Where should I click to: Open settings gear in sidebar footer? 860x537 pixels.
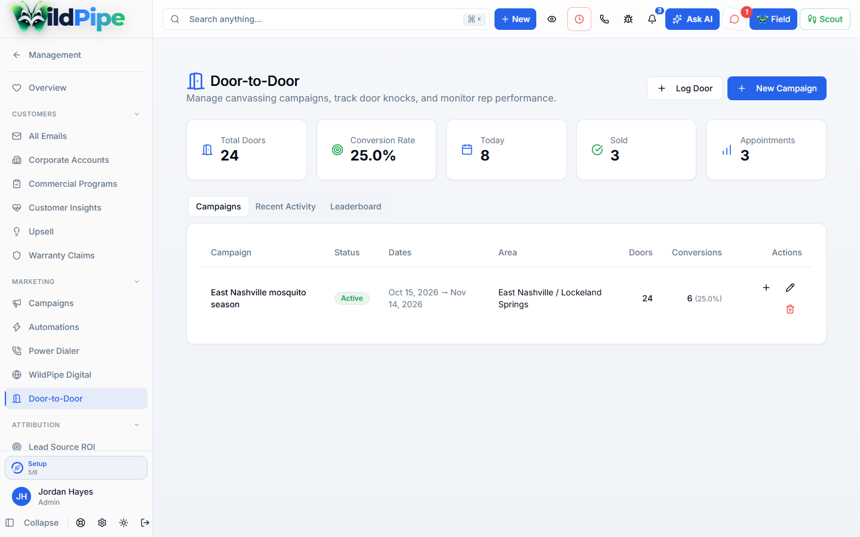point(102,523)
